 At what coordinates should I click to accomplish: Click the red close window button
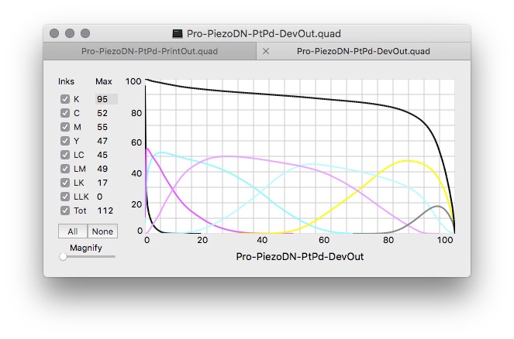[x=54, y=34]
